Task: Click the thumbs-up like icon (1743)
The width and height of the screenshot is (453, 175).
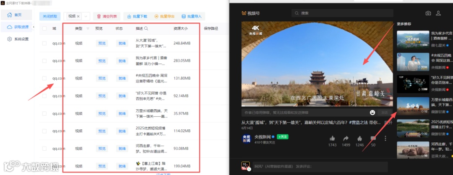Action: tap(332, 139)
